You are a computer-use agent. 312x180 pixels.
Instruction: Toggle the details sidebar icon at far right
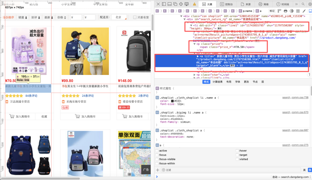click(x=310, y=11)
